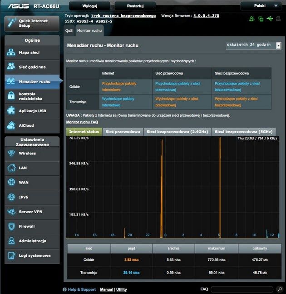Click the USB status icon in header
Screen dimensions: 286x294
point(270,19)
